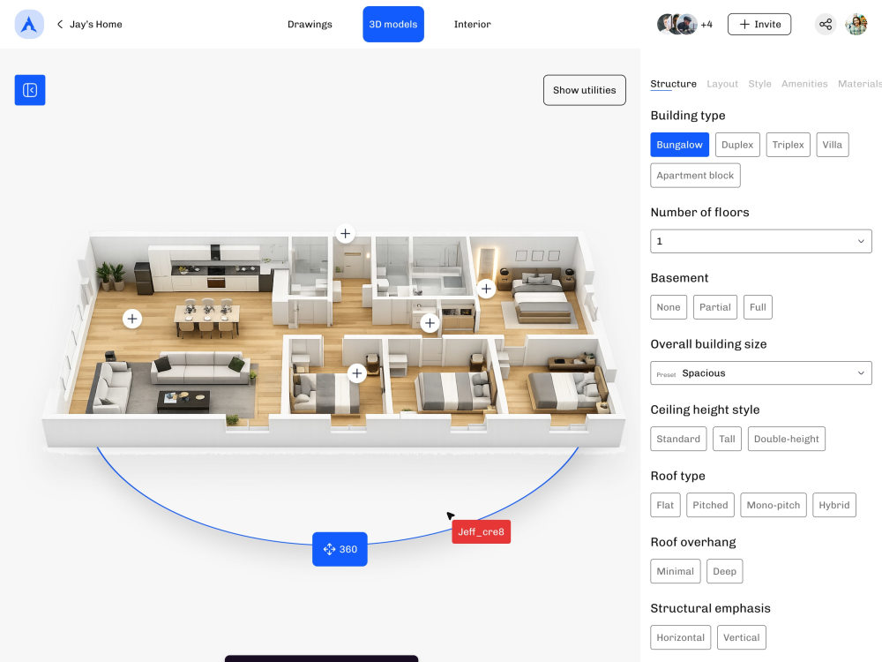Click the 3D floor plan model

pyautogui.click(x=334, y=338)
